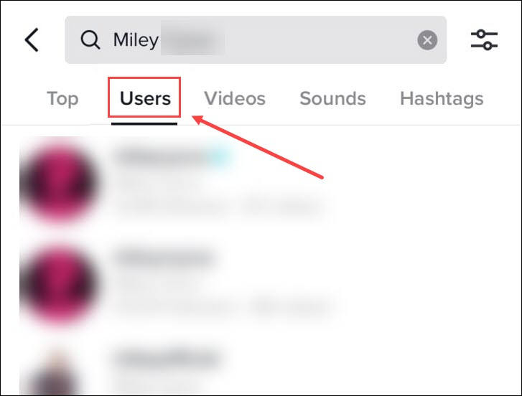The width and height of the screenshot is (522, 396).
Task: Switch to the Sounds tab
Action: pyautogui.click(x=332, y=98)
